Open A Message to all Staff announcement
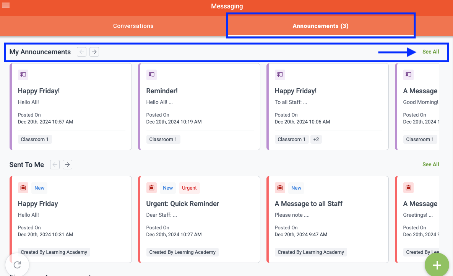Viewport: 453px width, 276px height. tap(308, 204)
